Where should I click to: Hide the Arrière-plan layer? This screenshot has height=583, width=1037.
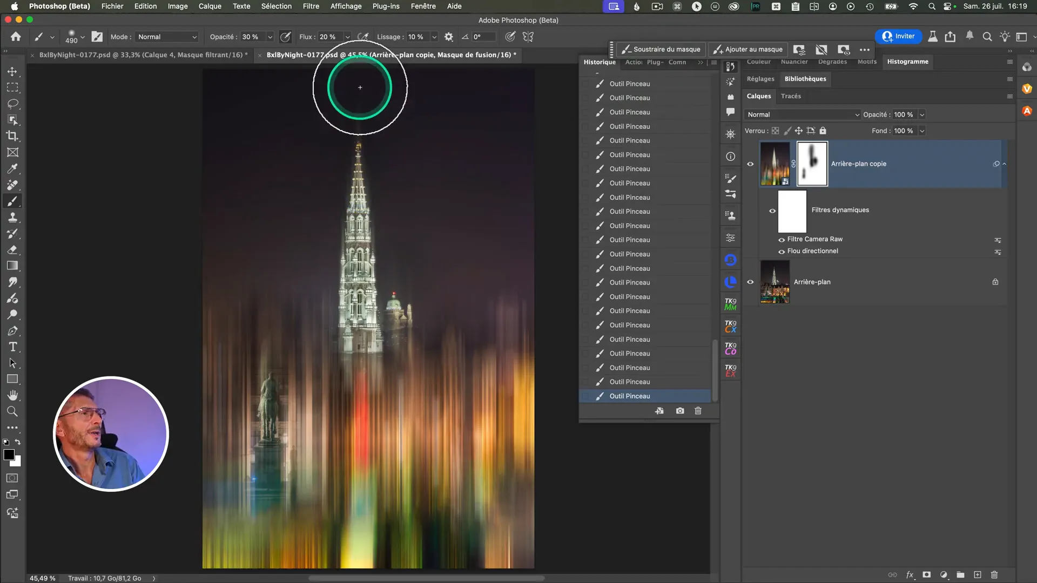[x=750, y=282]
